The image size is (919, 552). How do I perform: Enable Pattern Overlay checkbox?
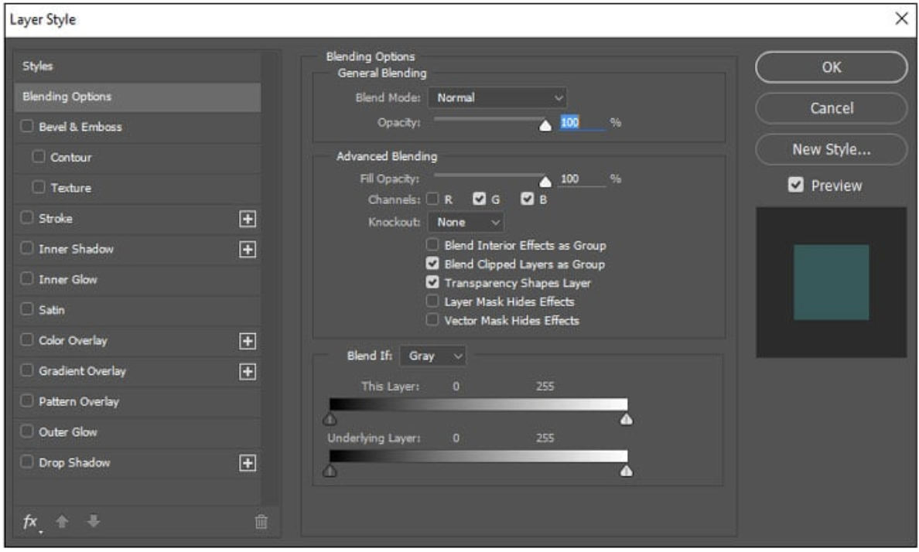coord(27,400)
